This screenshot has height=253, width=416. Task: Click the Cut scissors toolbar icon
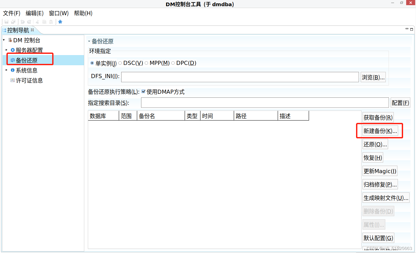coord(37,22)
